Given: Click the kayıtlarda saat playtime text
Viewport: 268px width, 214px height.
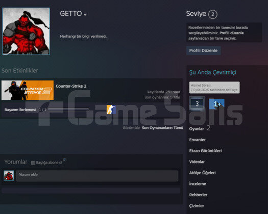Looking at the screenshot, I should click(x=164, y=92).
